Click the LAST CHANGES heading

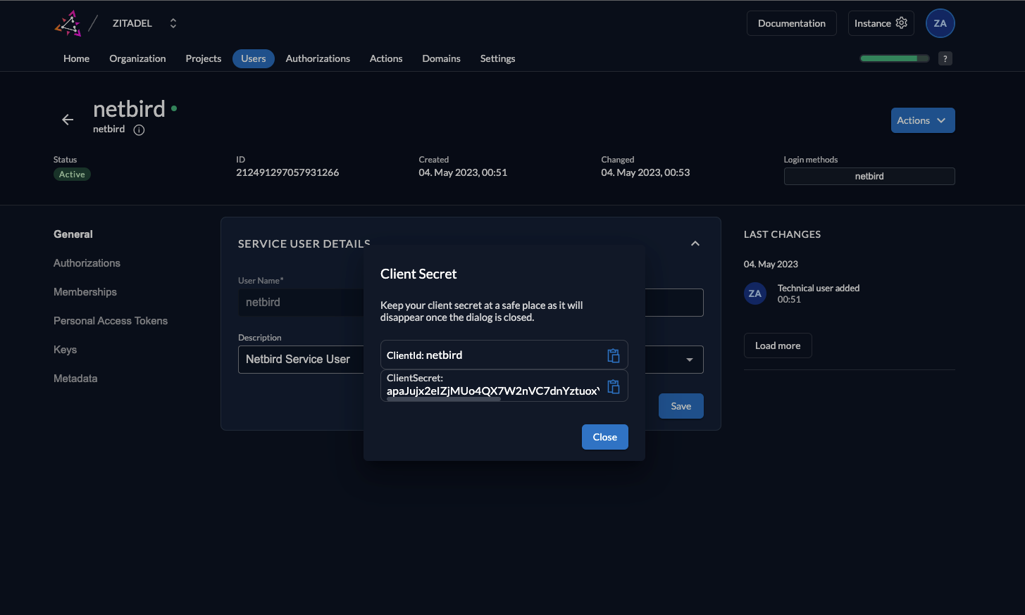coord(783,234)
